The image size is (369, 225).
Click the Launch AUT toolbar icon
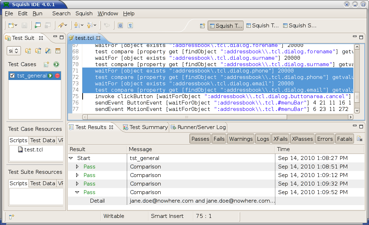pyautogui.click(x=37, y=26)
